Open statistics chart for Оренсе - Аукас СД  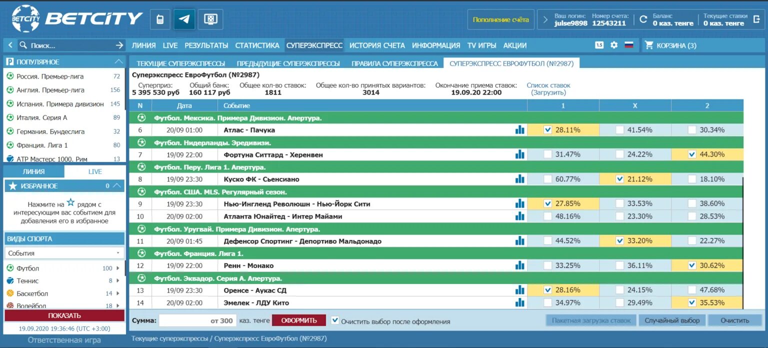coord(520,290)
